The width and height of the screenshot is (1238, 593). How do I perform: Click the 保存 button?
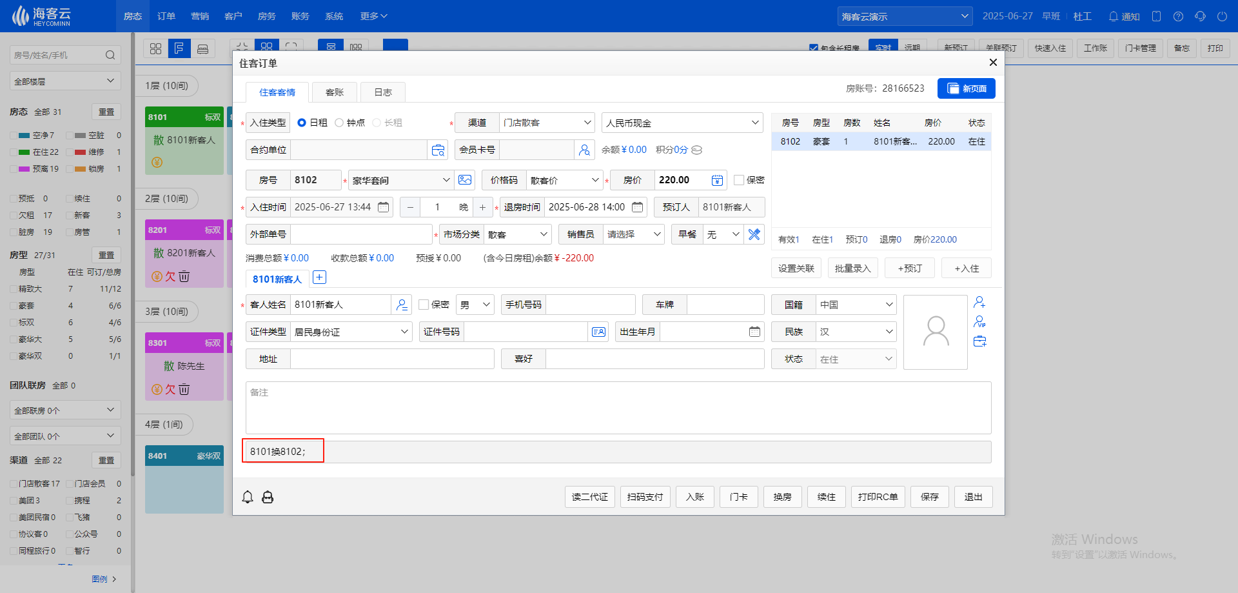pos(930,497)
